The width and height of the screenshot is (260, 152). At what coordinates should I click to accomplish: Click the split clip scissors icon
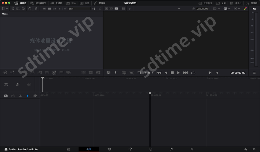tap(20, 95)
